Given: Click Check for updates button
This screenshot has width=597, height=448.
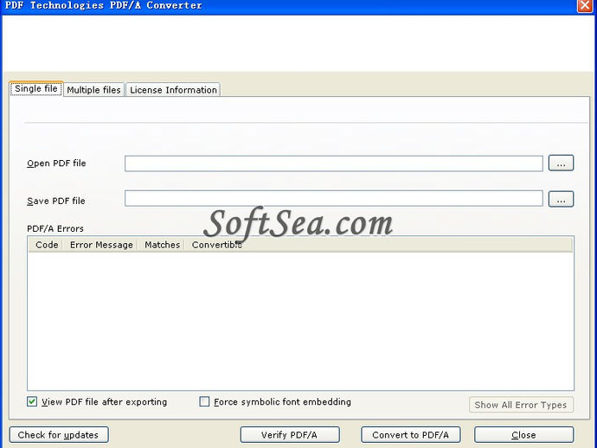Looking at the screenshot, I should 59,435.
